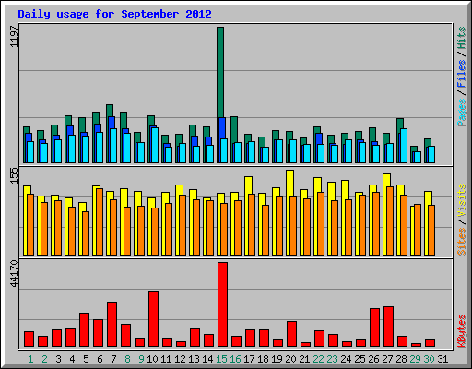Viewport: 472px width, 369px height.
Task: Click day label 19 on the x-axis
Action: [x=277, y=359]
